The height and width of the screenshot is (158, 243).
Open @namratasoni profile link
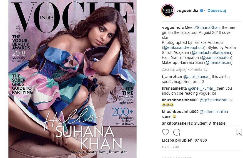[218, 62]
